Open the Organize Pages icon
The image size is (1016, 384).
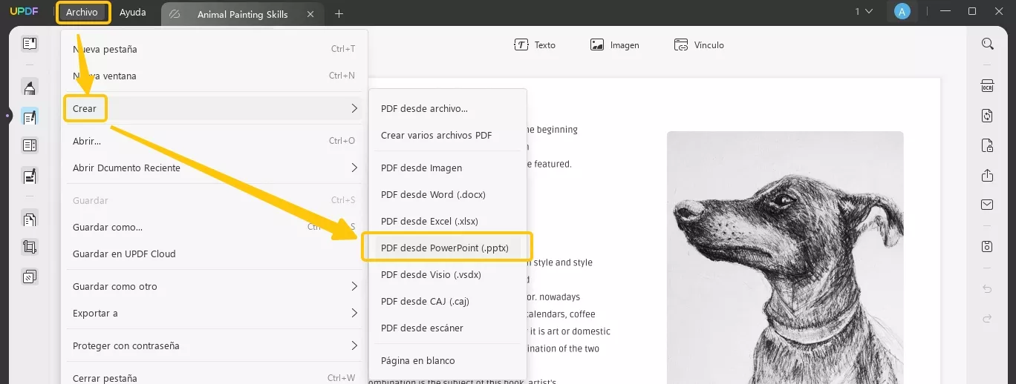pos(30,219)
